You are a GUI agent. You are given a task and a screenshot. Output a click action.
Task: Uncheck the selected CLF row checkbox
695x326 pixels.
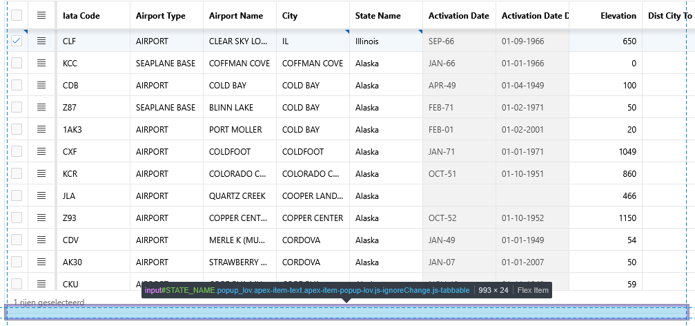17,41
